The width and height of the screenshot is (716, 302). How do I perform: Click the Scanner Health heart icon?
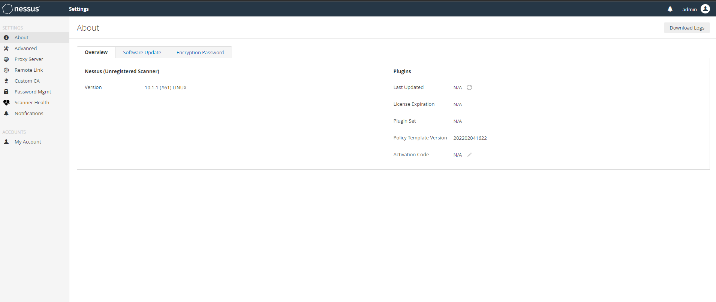coord(6,103)
